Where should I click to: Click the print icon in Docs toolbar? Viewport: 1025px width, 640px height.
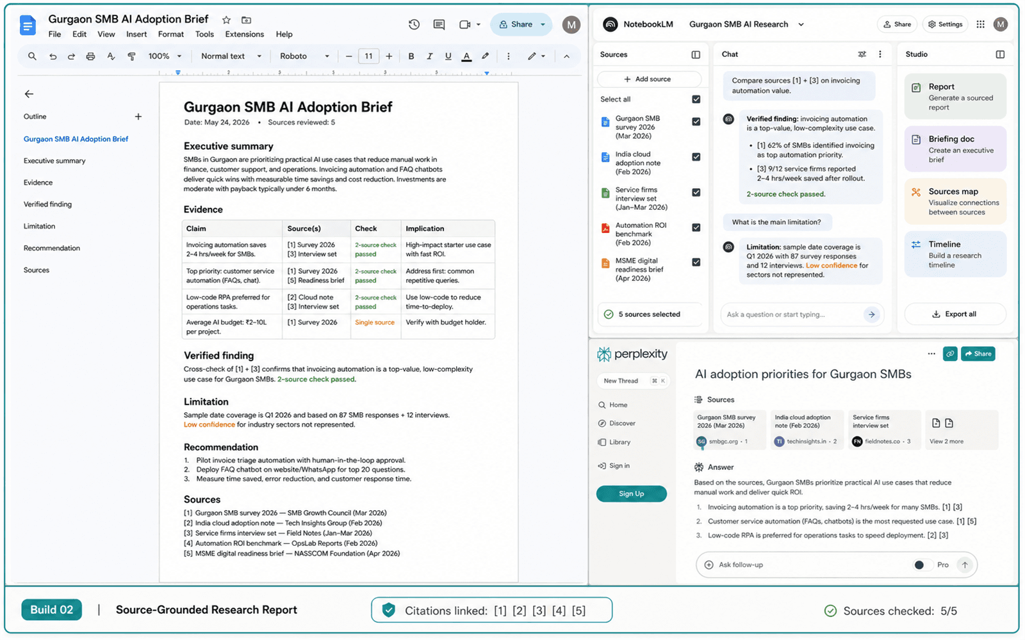90,56
